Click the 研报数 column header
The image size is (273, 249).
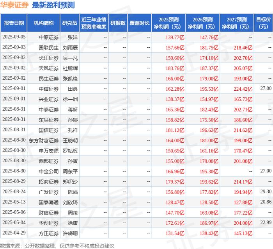[x=118, y=23]
